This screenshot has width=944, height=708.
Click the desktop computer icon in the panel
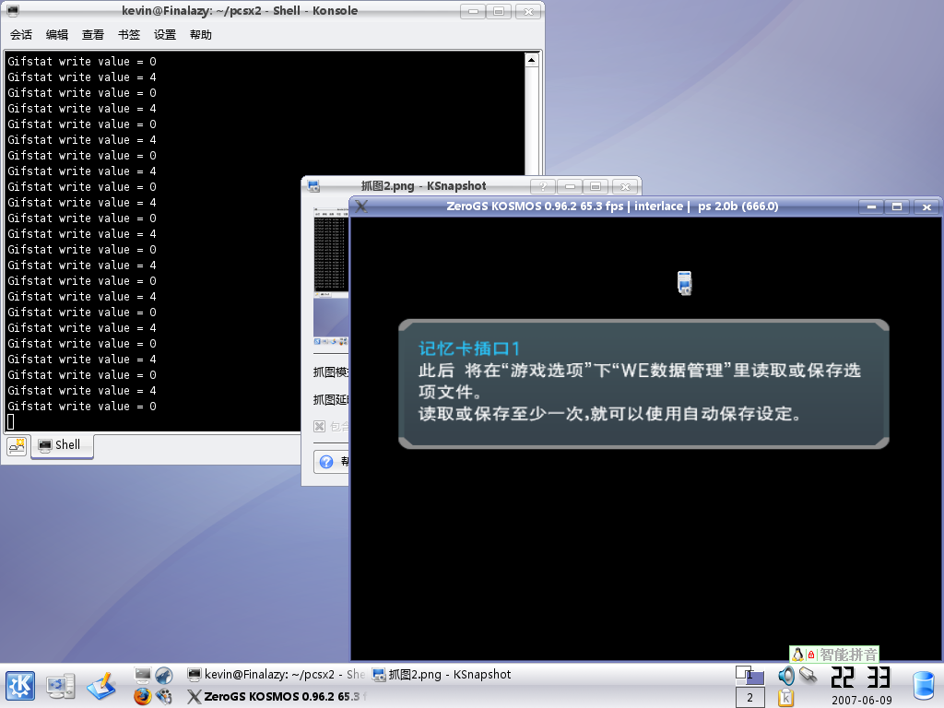tap(61, 686)
